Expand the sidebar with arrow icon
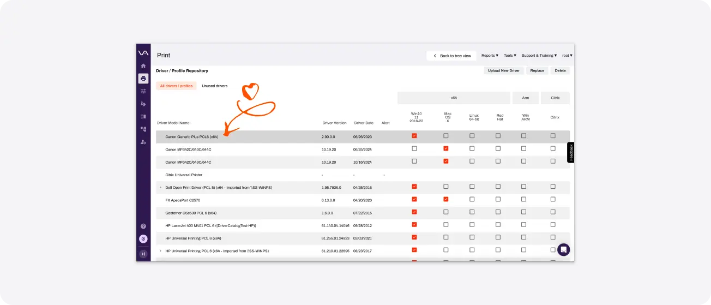This screenshot has width=711, height=305. coord(143,254)
